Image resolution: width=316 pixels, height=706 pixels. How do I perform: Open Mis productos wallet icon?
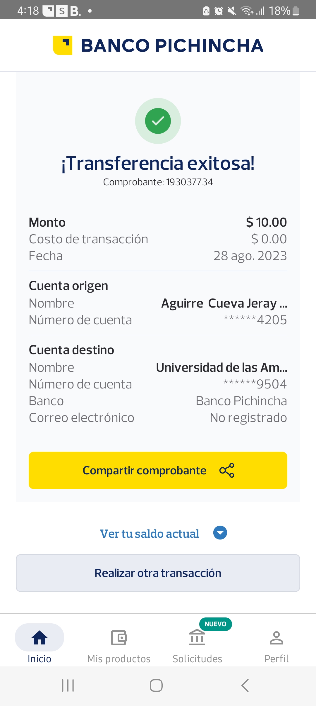tap(119, 638)
